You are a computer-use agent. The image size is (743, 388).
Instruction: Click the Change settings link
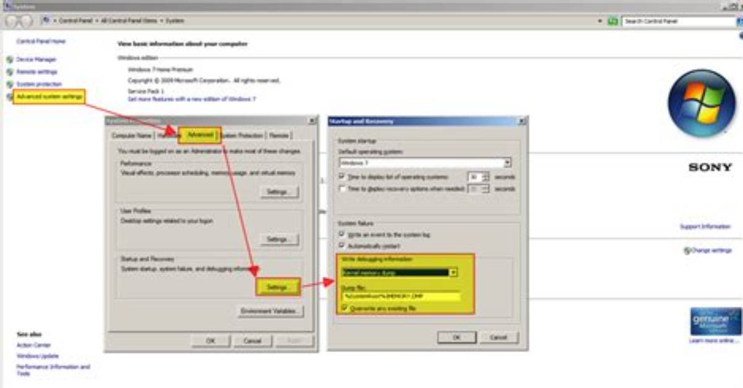click(711, 251)
